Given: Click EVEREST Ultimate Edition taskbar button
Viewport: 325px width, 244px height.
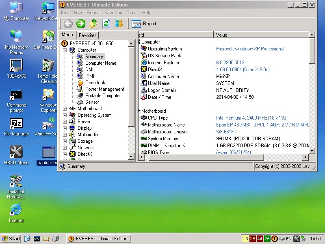Looking at the screenshot, I should click(98, 239).
